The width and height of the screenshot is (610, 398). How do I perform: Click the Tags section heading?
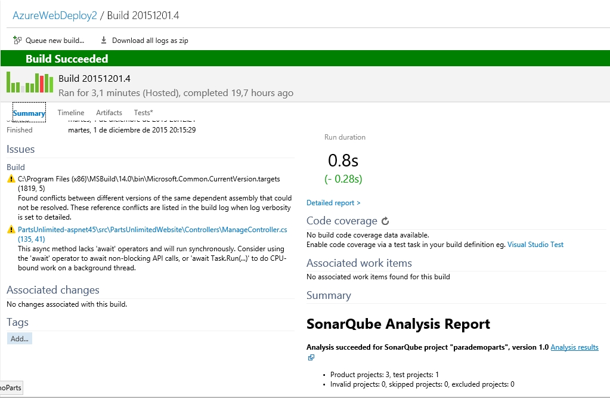17,322
